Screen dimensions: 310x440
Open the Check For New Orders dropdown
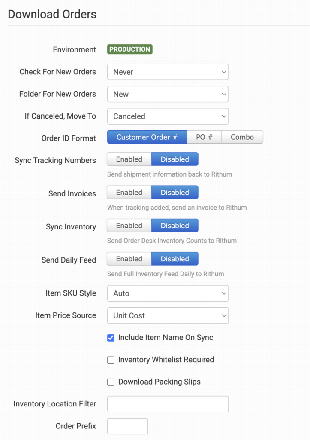(x=168, y=72)
